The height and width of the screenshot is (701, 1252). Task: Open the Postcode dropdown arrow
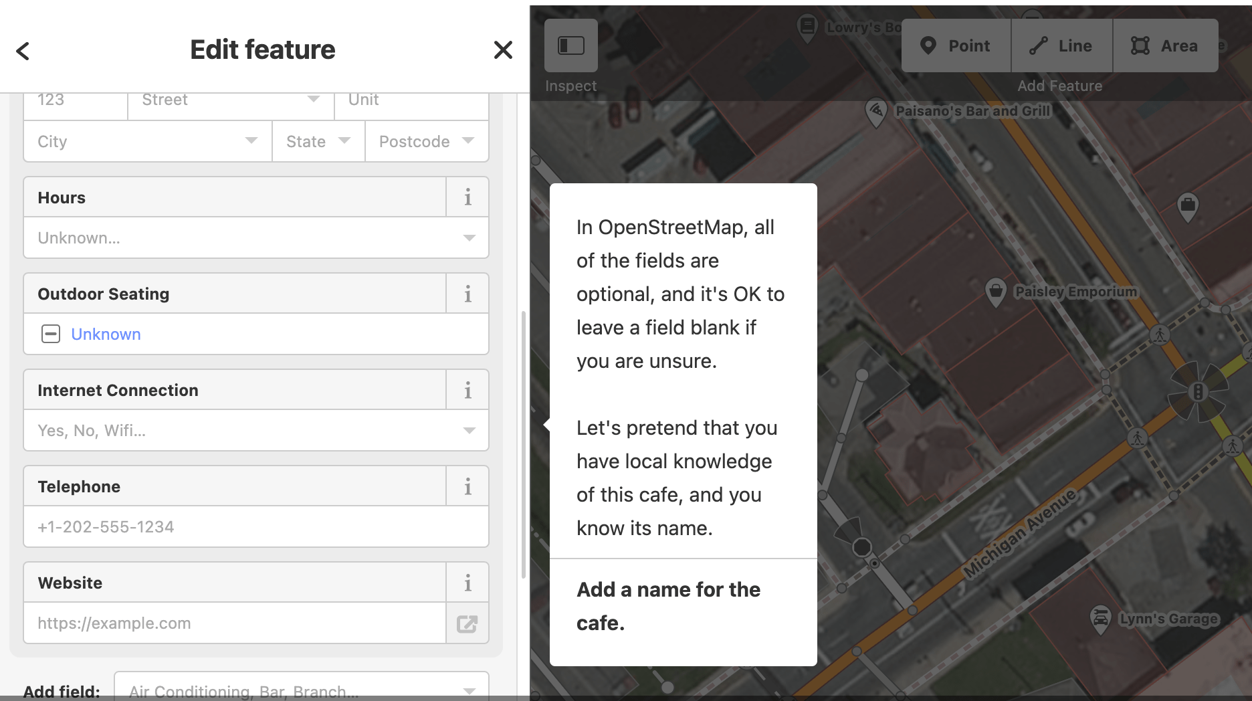click(468, 140)
